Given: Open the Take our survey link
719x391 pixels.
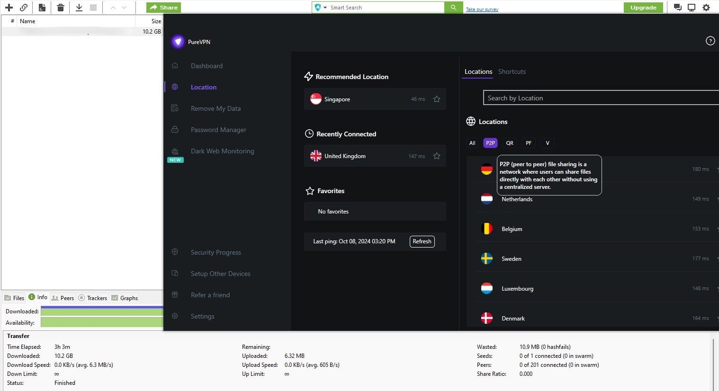Looking at the screenshot, I should [482, 9].
